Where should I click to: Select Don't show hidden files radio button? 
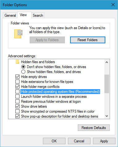click(23, 67)
